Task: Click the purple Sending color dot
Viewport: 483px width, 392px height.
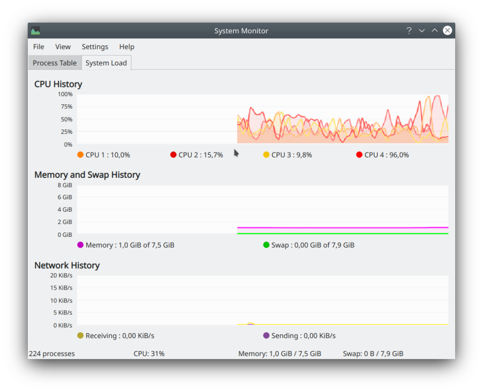Action: (266, 335)
